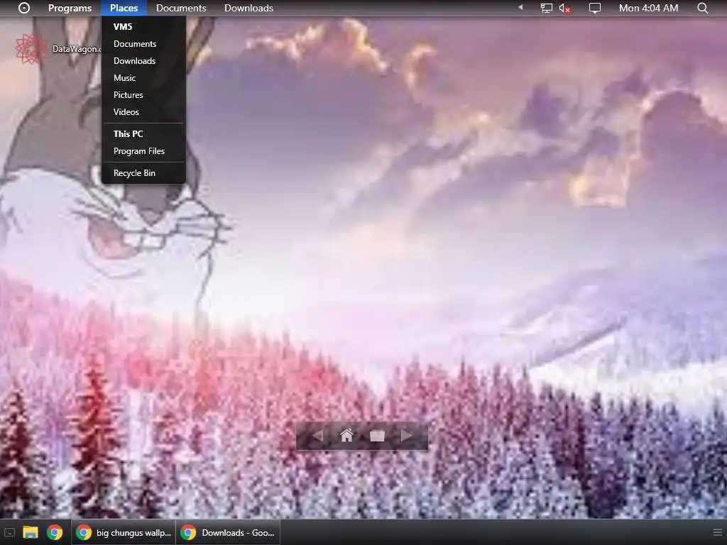The height and width of the screenshot is (545, 727).
Task: Expand hidden tray icons arrow
Action: [520, 7]
